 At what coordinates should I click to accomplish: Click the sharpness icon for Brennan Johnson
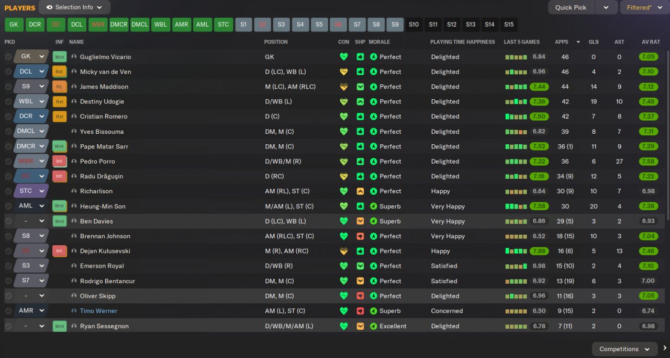coord(360,236)
